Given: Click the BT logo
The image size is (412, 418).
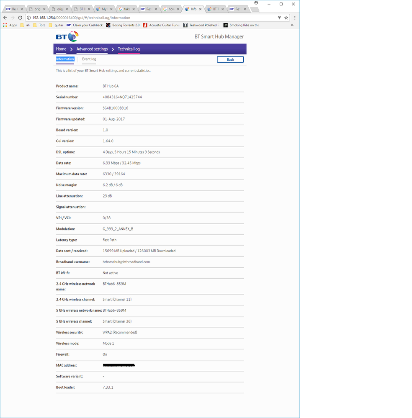Looking at the screenshot, I should pyautogui.click(x=67, y=36).
